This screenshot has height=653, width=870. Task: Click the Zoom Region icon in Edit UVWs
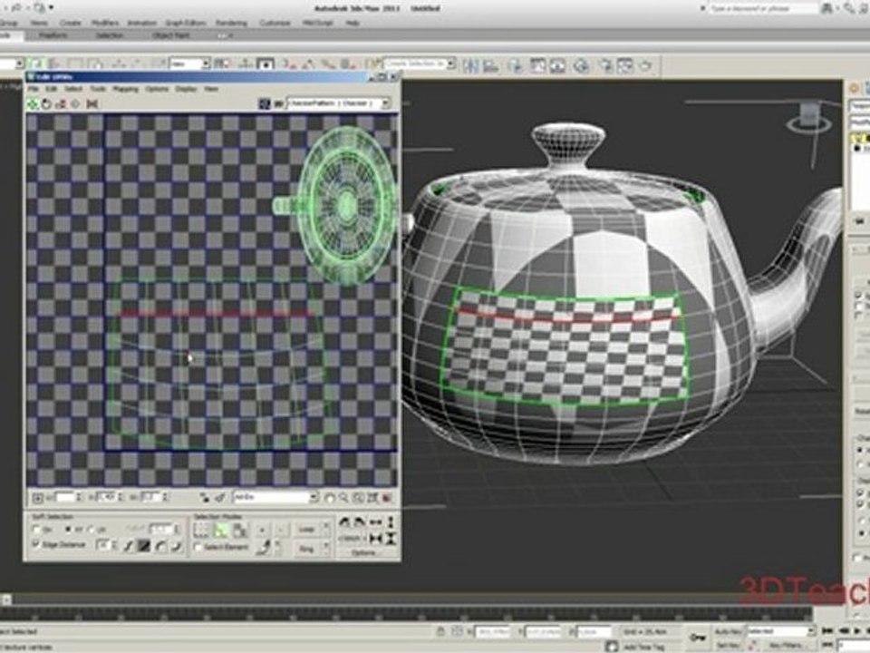pos(359,498)
